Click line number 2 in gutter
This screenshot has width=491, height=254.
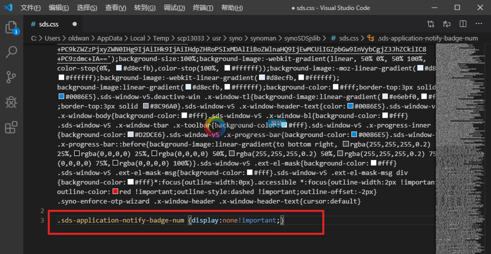click(42, 211)
